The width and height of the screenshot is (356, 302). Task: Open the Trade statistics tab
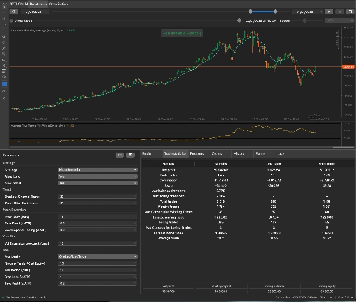point(175,153)
